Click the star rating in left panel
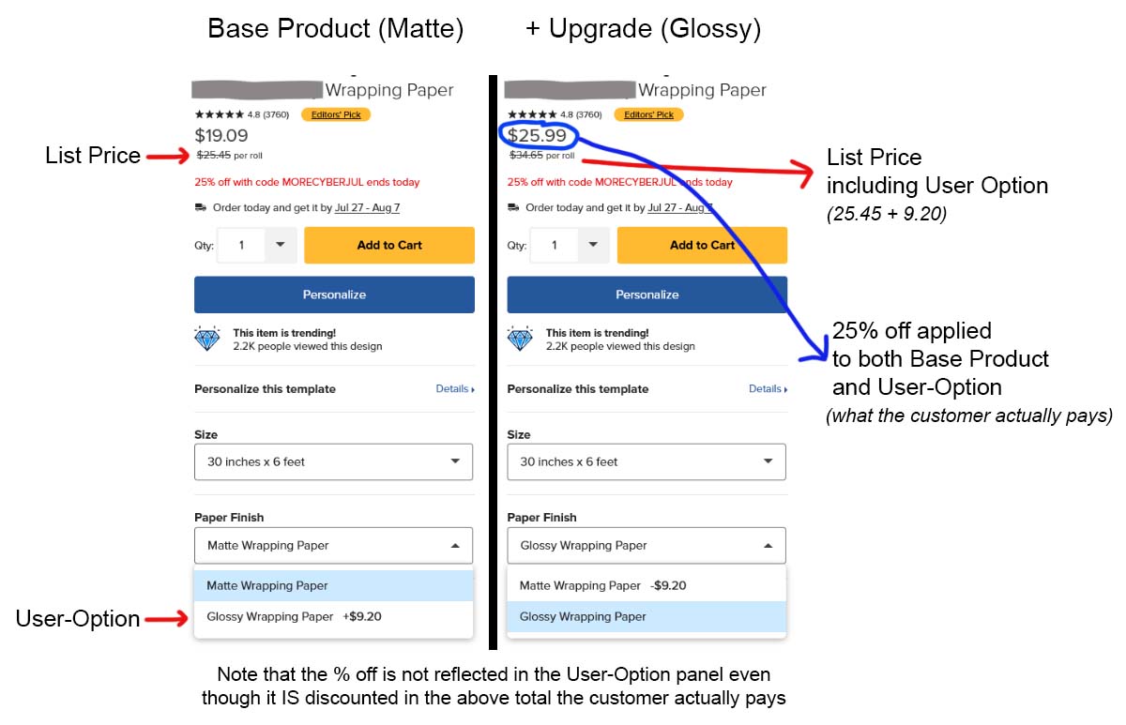 (220, 114)
